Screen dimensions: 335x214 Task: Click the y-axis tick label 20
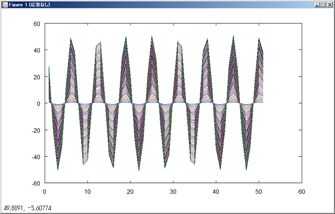(x=36, y=77)
